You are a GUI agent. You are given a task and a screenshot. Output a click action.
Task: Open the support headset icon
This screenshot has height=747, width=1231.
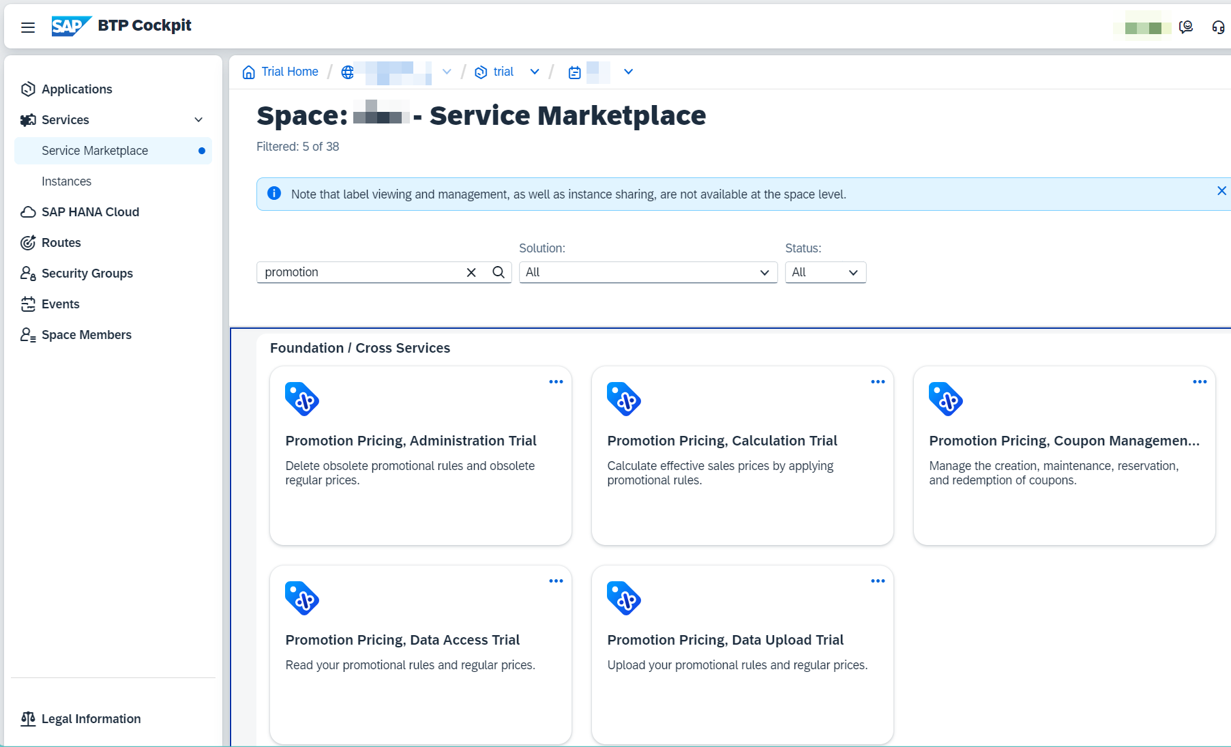coord(1218,27)
